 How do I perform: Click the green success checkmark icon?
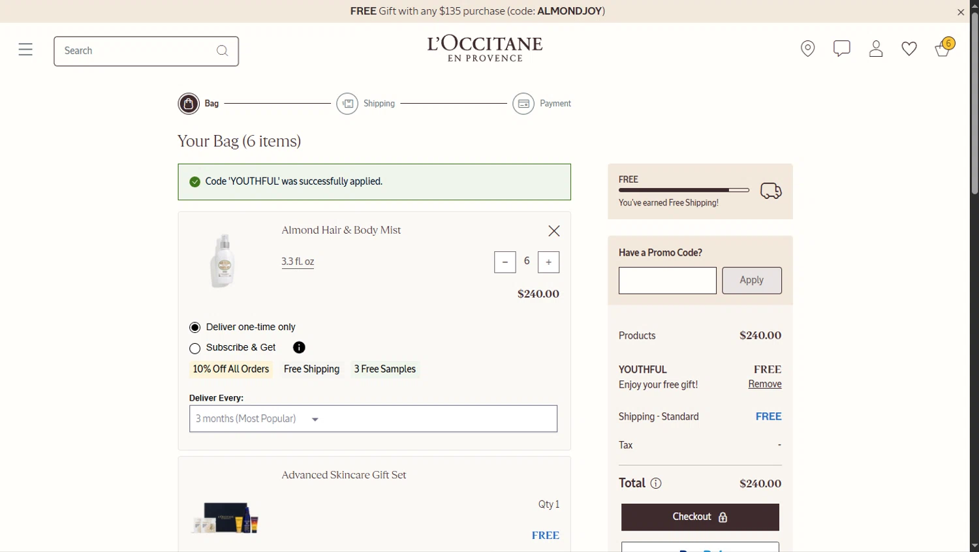coord(194,182)
